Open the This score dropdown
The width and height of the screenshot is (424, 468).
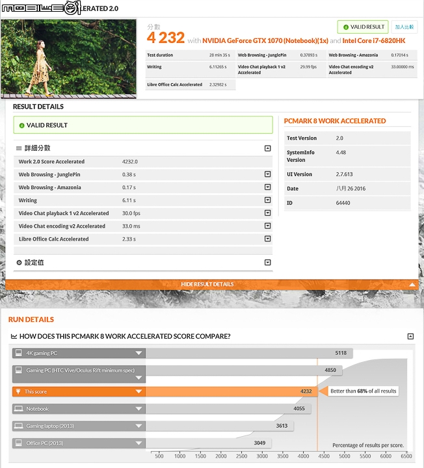coord(139,391)
